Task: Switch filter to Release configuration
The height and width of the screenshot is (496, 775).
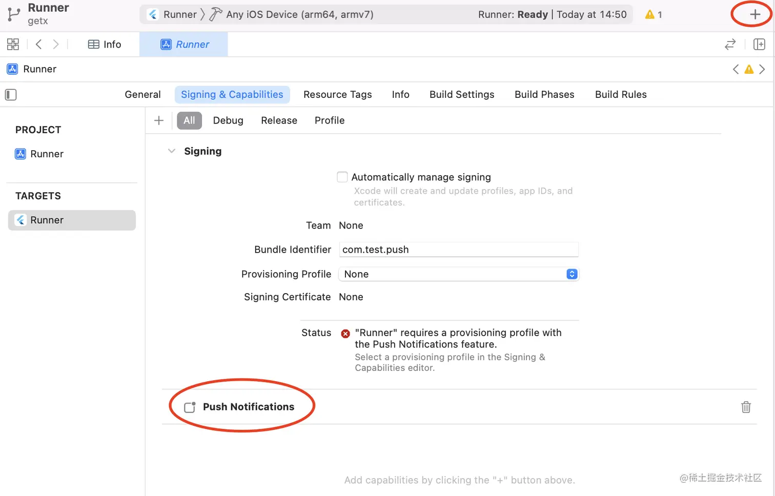Action: [x=279, y=120]
